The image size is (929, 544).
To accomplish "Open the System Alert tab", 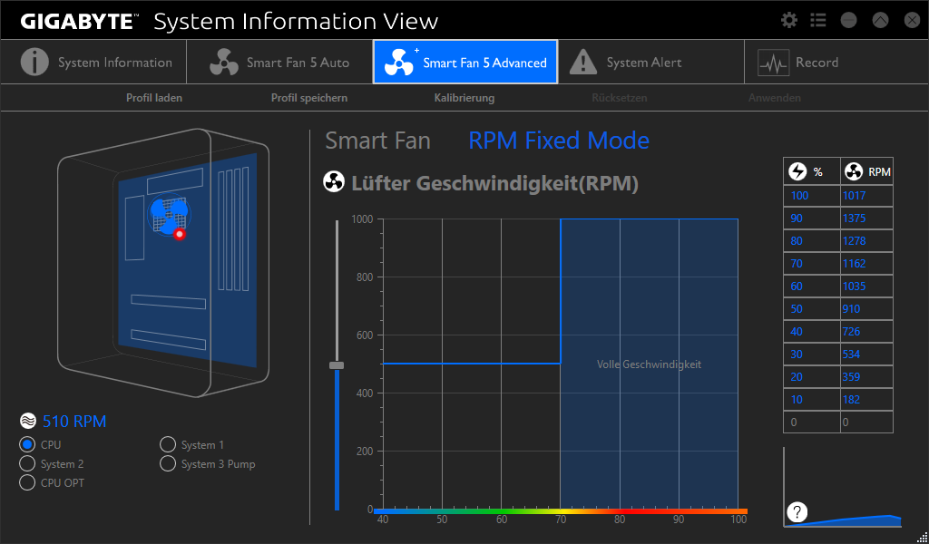I will point(651,63).
